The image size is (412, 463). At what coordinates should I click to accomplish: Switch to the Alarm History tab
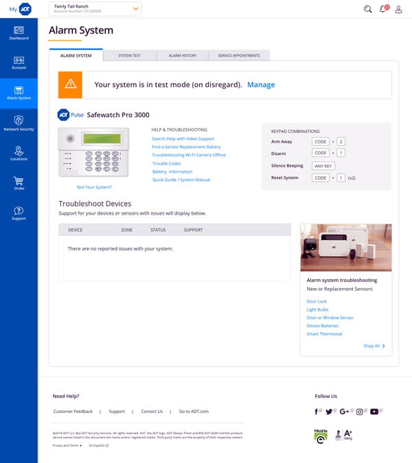click(x=183, y=56)
